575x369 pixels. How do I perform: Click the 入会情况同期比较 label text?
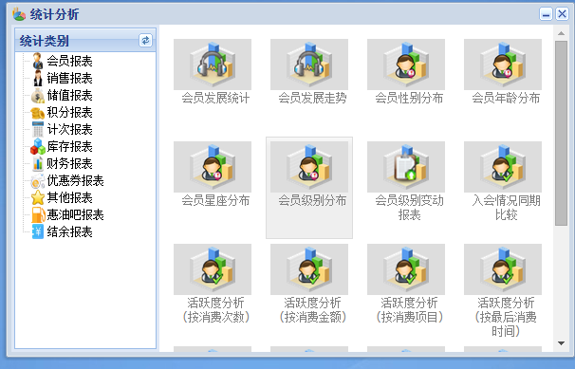[x=506, y=208]
